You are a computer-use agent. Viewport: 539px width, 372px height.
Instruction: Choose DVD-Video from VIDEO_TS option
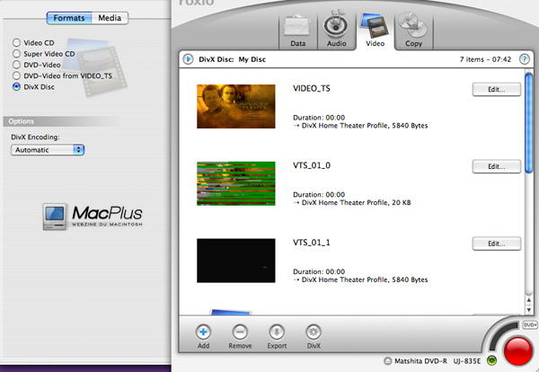click(17, 76)
